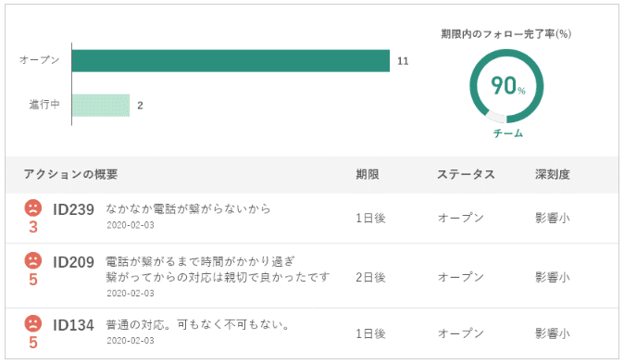Select the light green 進行中 bar
The height and width of the screenshot is (364, 624).
click(x=101, y=106)
